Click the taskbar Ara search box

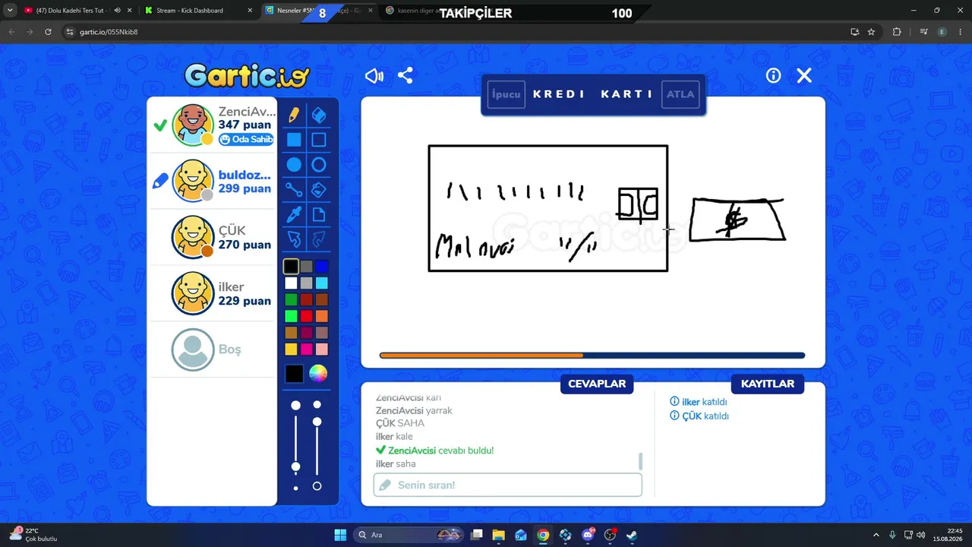point(409,535)
